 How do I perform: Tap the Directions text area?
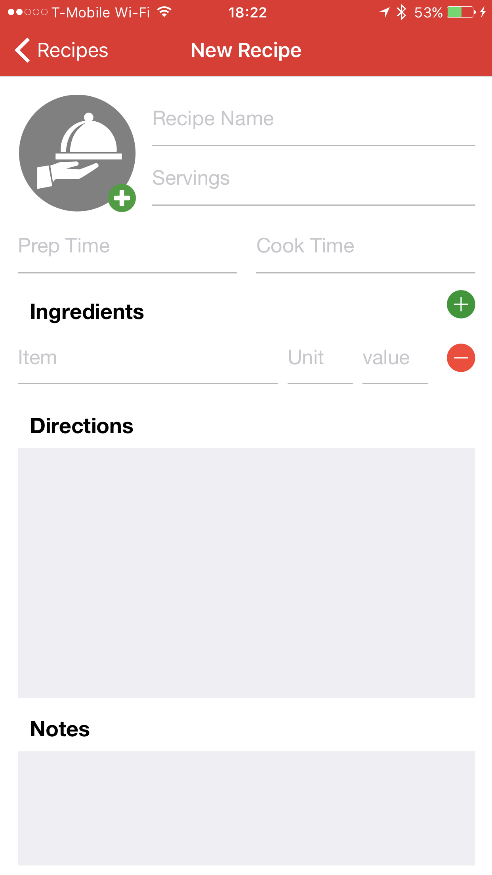pos(246,573)
